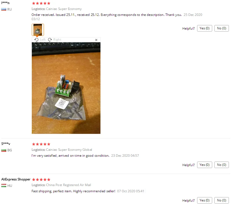Mark l***n's review helpful with Yes
The height and width of the screenshot is (206, 234).
pyautogui.click(x=204, y=28)
